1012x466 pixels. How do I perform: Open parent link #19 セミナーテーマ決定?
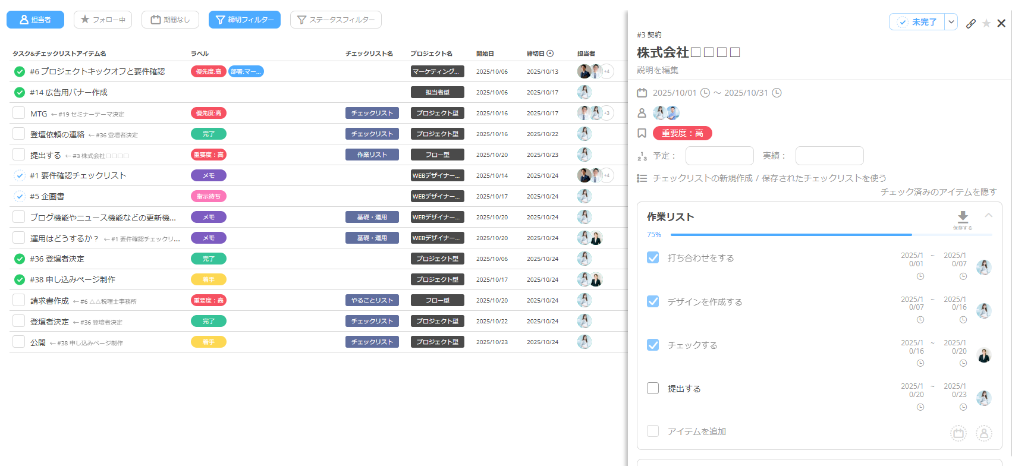point(87,114)
